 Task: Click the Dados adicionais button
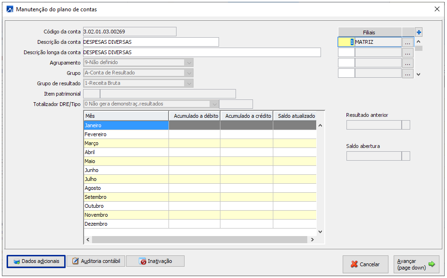(x=36, y=261)
